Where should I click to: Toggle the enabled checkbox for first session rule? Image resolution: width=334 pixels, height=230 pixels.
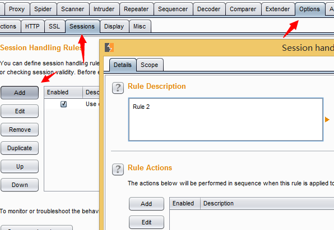tap(63, 104)
